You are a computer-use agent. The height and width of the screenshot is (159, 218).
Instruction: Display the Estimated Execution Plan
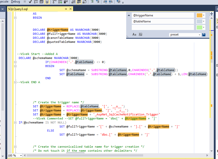36,2
